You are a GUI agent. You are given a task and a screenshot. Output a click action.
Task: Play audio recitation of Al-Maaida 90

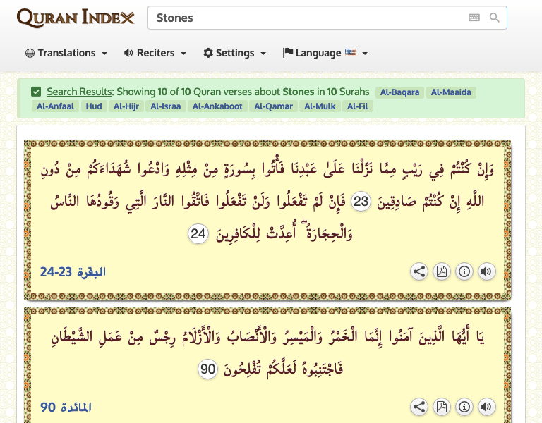[x=486, y=407]
